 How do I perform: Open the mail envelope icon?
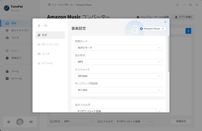[x=31, y=122]
